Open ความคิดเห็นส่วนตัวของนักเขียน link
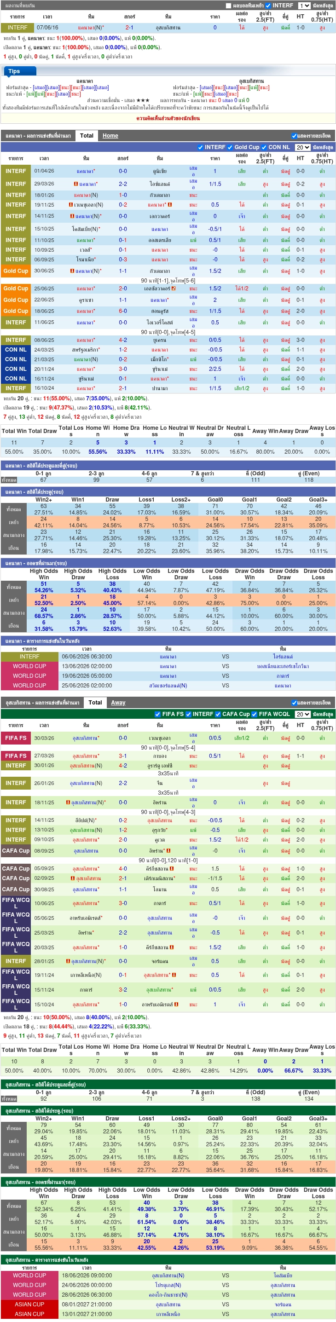Viewport: 336px width, 1322px height. click(x=168, y=119)
